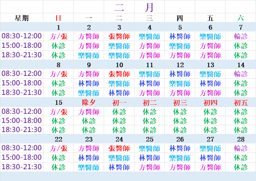
Task: Select date number 22 cell
Action: click(x=58, y=139)
